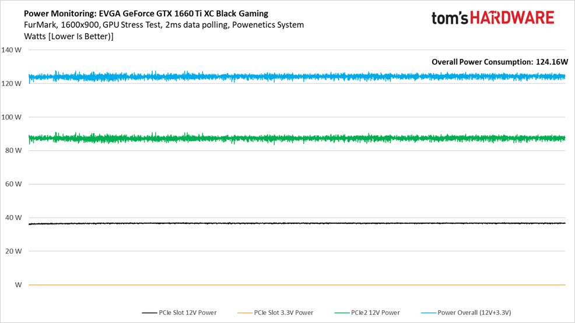Screen dimensions: 575x323
Task: Select the PCIe2 12V Power legend entry
Action: click(367, 313)
